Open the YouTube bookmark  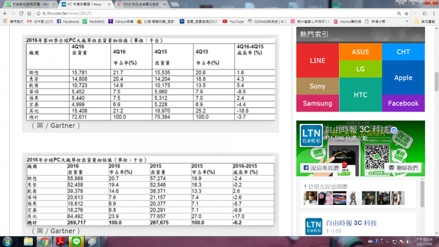coord(233,21)
